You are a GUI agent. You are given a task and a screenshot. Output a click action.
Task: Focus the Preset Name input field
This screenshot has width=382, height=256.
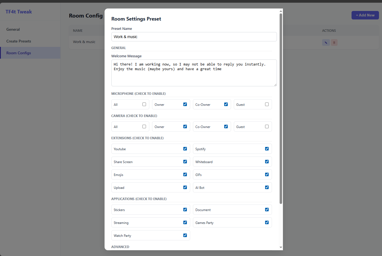click(194, 37)
